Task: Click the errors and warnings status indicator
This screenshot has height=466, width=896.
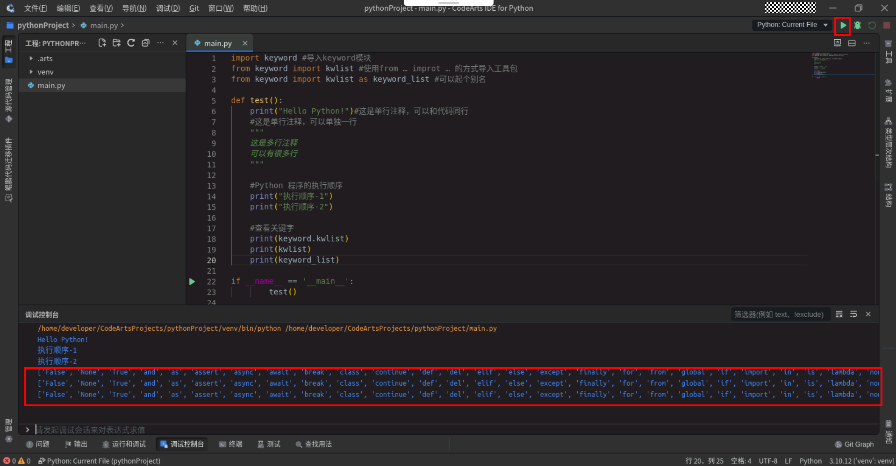Action: click(17, 461)
